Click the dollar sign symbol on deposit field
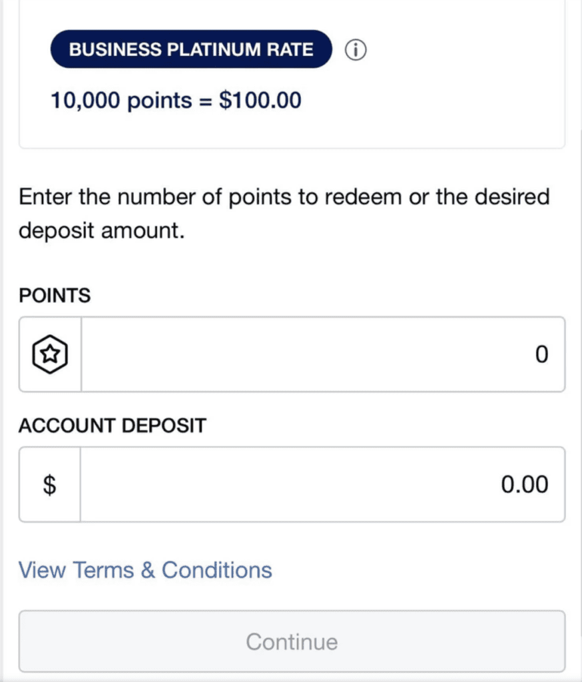582x682 pixels. coord(49,484)
